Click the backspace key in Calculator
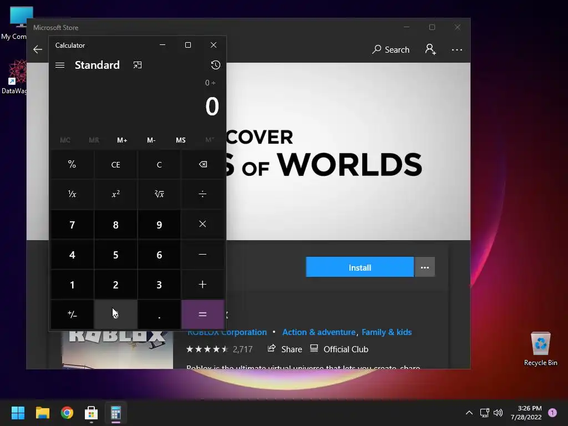 point(202,164)
